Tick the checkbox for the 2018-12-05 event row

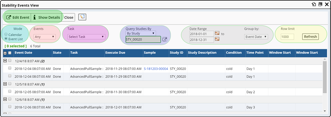10,92
